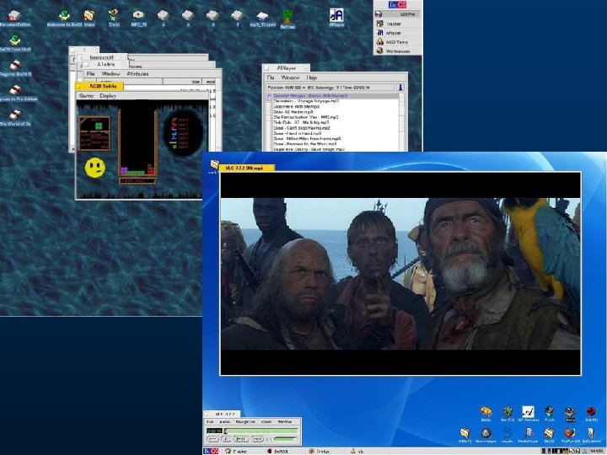Select APlayer in the Deskbar list
The width and height of the screenshot is (607, 455).
[x=398, y=33]
